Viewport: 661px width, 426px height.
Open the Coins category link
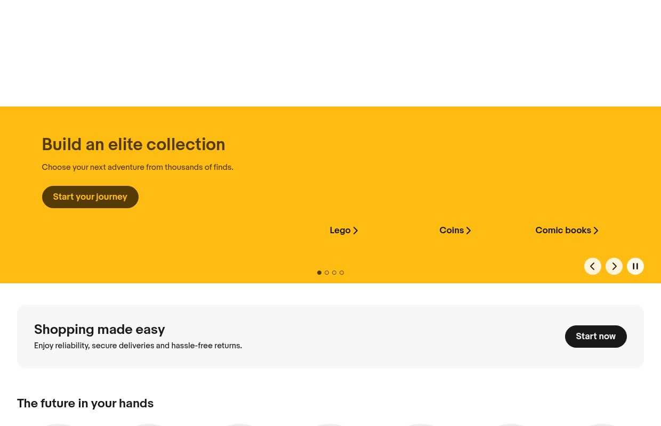coord(451,231)
